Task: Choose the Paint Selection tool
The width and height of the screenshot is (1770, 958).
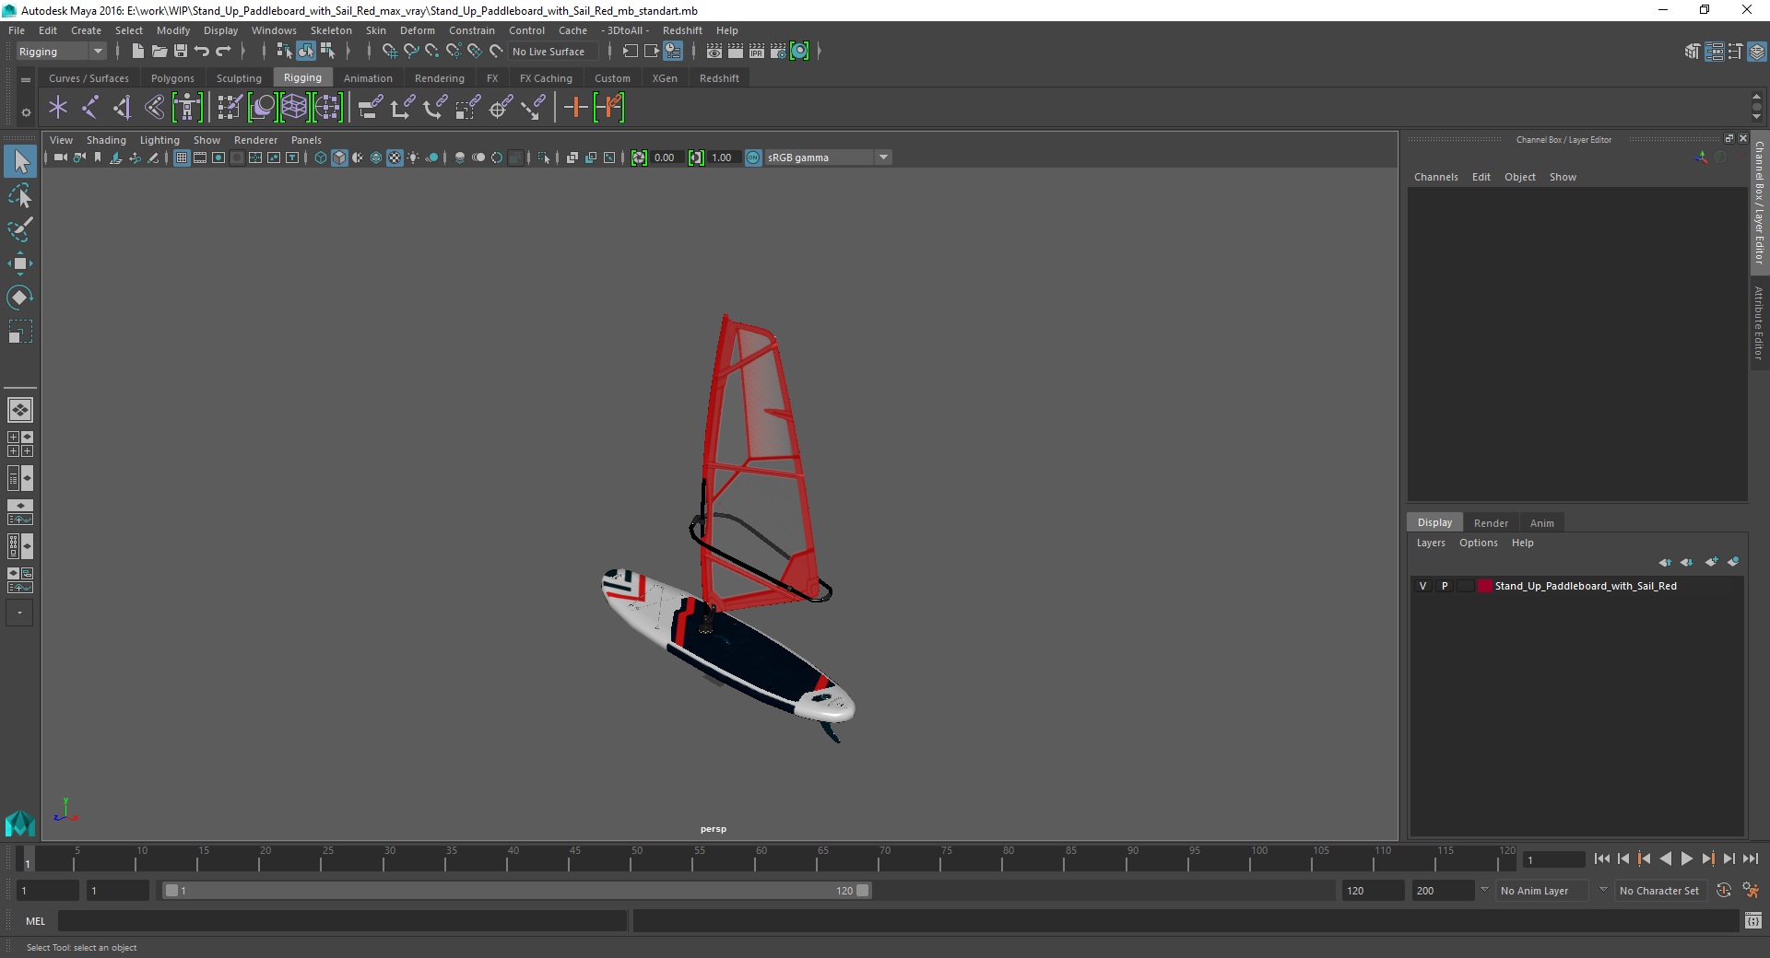Action: coord(20,229)
